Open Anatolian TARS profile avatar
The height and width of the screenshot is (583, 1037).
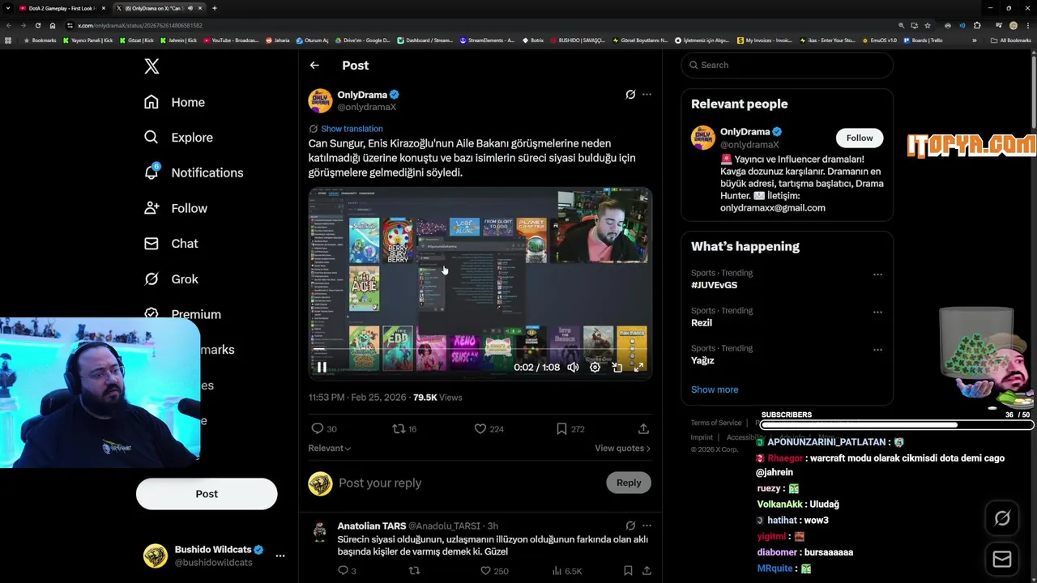coord(320,530)
